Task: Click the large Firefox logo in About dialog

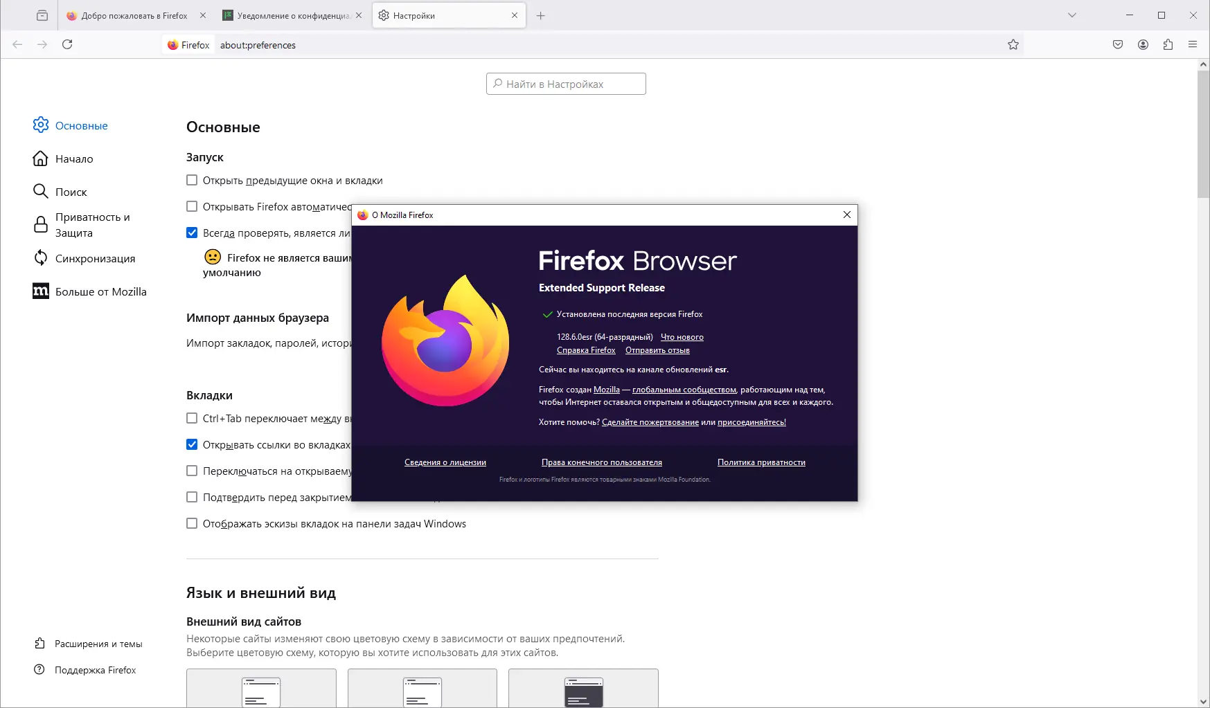Action: pyautogui.click(x=445, y=340)
